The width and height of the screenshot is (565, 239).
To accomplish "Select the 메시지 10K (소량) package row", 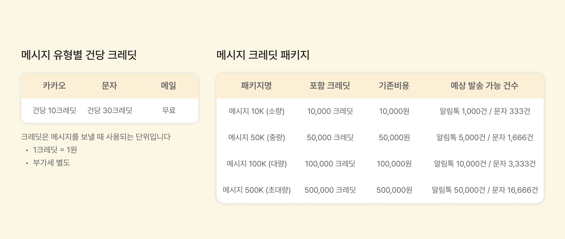I will tap(256, 111).
